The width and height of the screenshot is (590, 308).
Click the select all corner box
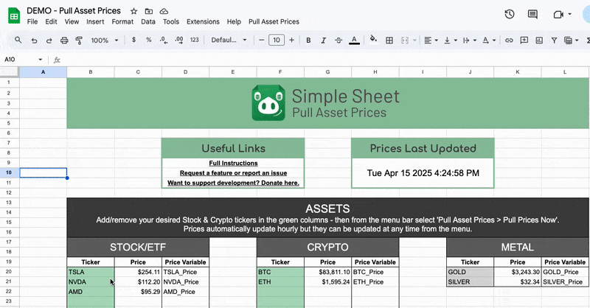10,71
